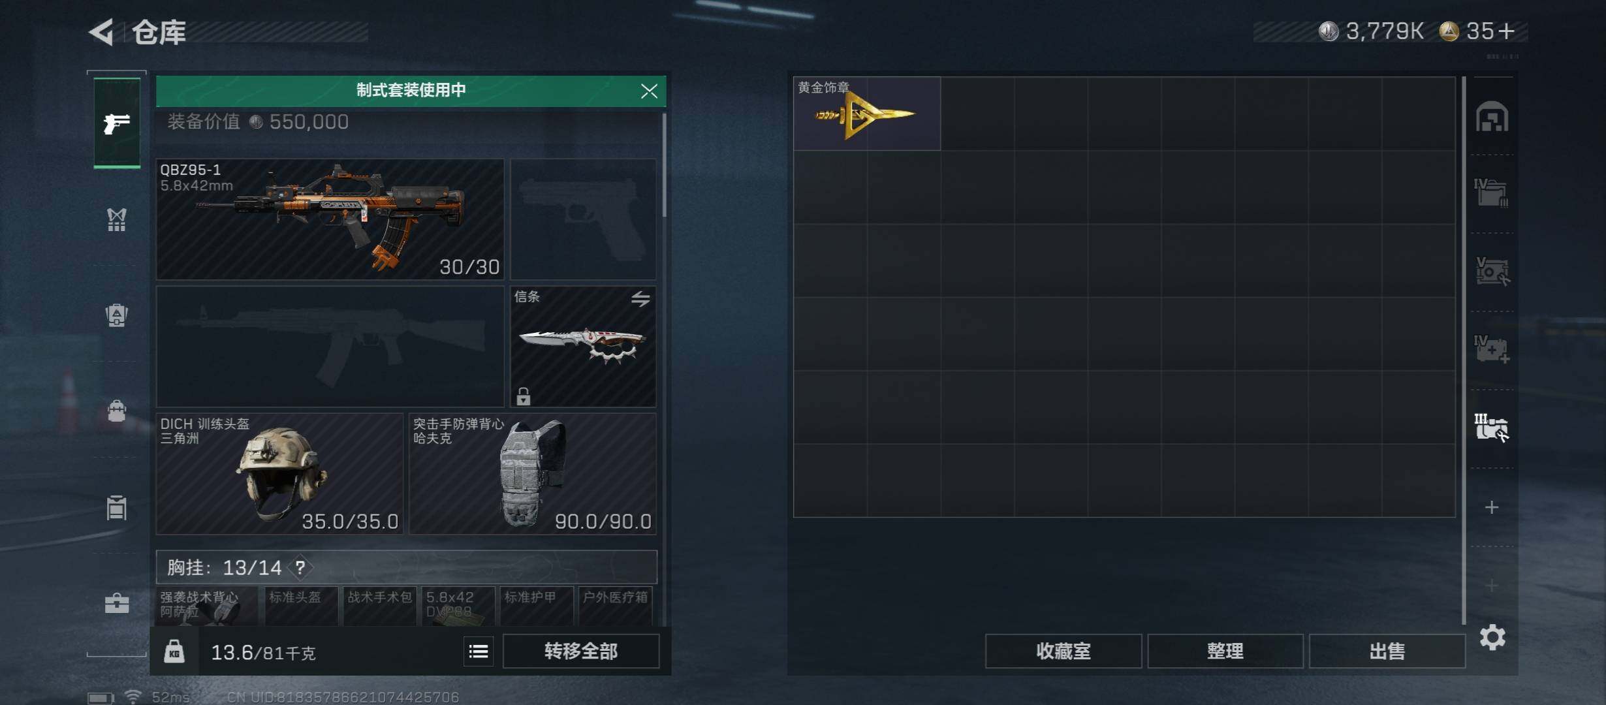Close the 制式套装使用中 banner

tap(649, 91)
